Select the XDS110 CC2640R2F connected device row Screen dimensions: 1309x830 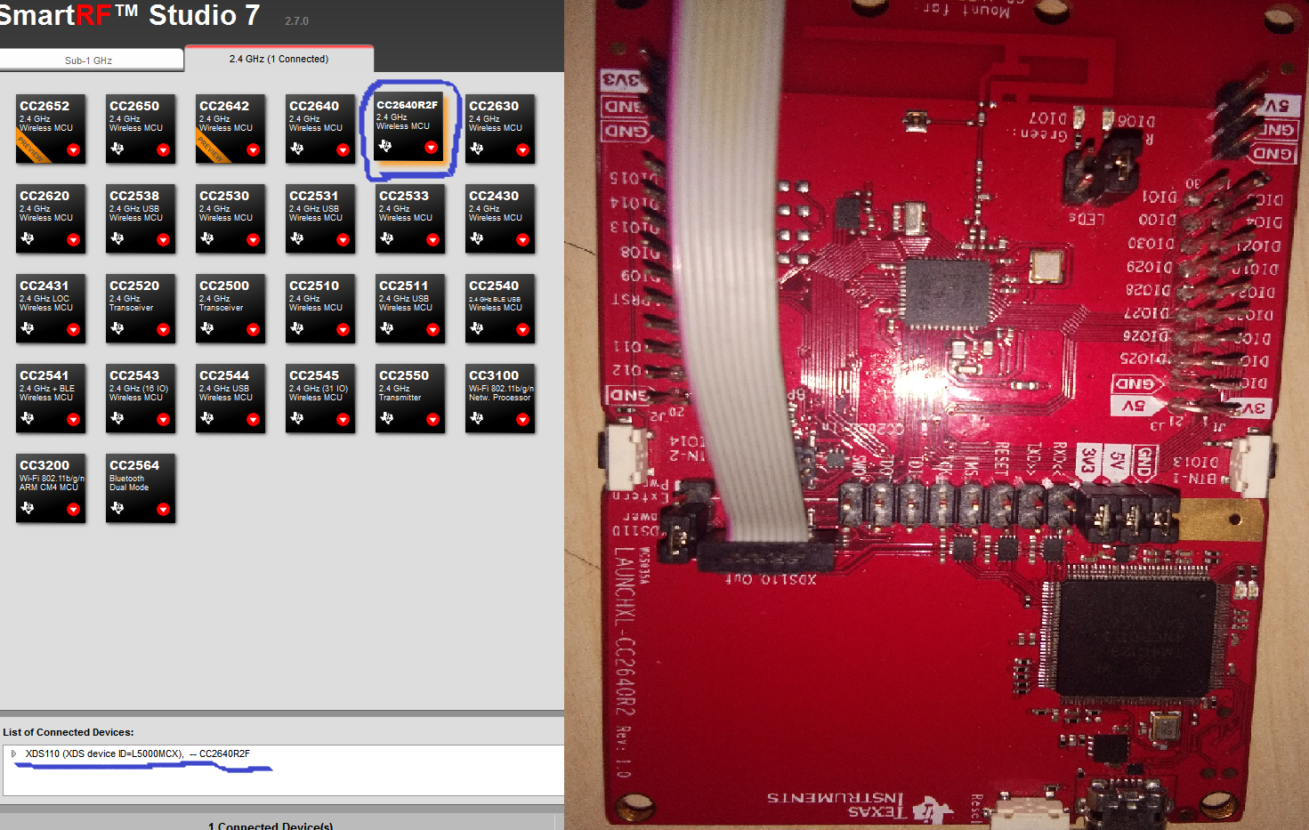(x=138, y=753)
